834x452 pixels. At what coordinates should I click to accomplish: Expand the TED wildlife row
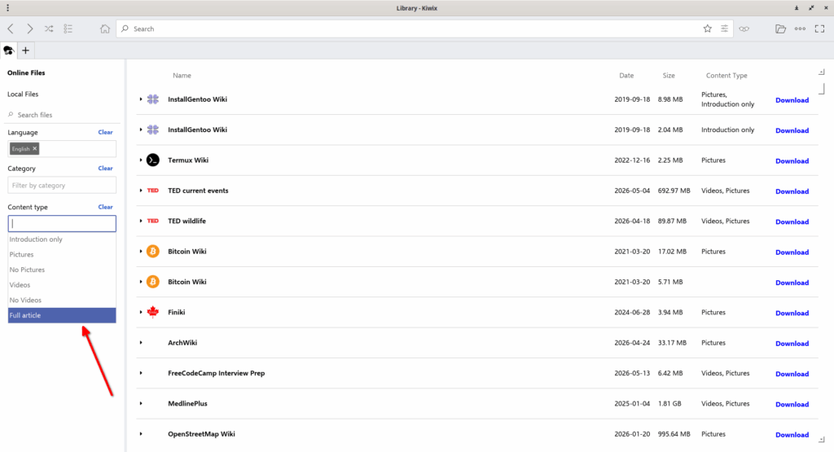coord(141,221)
